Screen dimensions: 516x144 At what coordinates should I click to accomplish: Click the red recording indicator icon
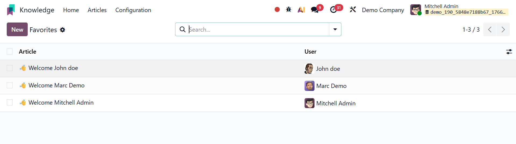point(277,10)
